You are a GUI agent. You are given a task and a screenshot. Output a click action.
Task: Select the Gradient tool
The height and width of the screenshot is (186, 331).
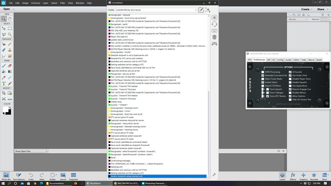[x=10, y=71]
